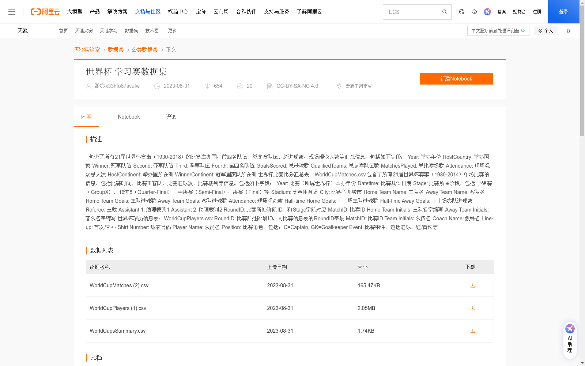Viewport: 585px width, 366px height.
Task: Click the 备案 link
Action: [502, 12]
